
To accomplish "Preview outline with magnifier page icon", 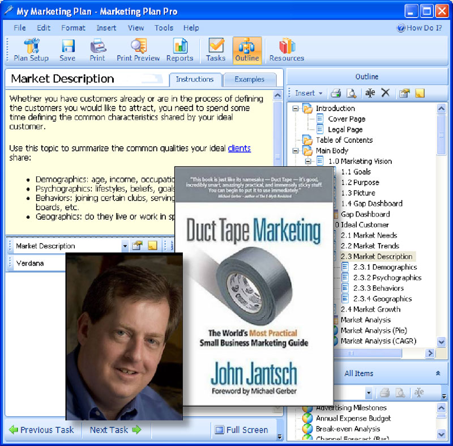I will pos(351,93).
